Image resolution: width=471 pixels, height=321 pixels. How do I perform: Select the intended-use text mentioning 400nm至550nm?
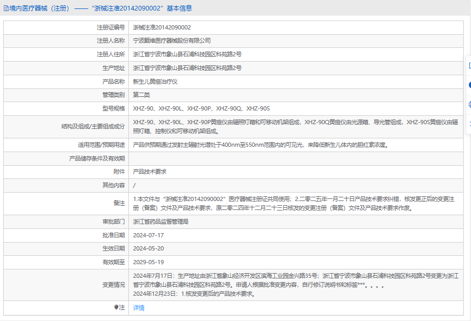tap(262, 145)
